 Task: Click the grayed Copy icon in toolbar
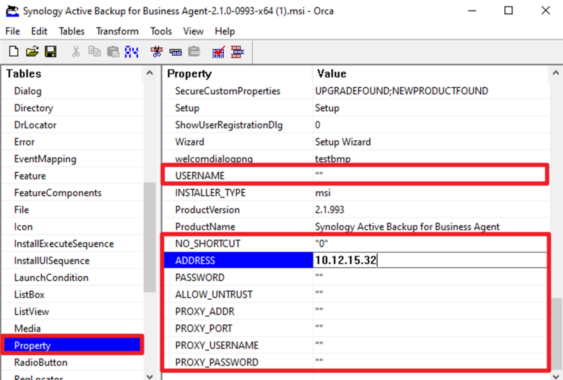click(x=94, y=51)
